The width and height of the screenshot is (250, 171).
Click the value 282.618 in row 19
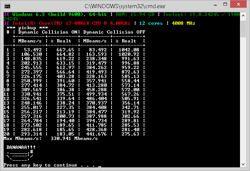(x=31, y=130)
